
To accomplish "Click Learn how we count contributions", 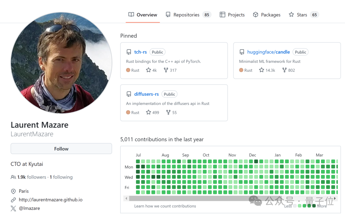I will 165,206.
